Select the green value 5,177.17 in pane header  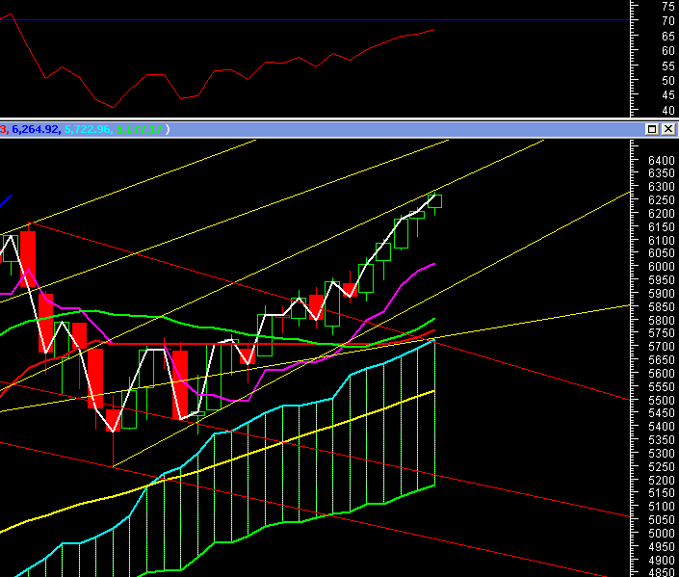click(x=139, y=129)
